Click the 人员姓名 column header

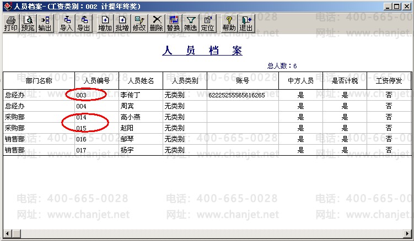141,81
